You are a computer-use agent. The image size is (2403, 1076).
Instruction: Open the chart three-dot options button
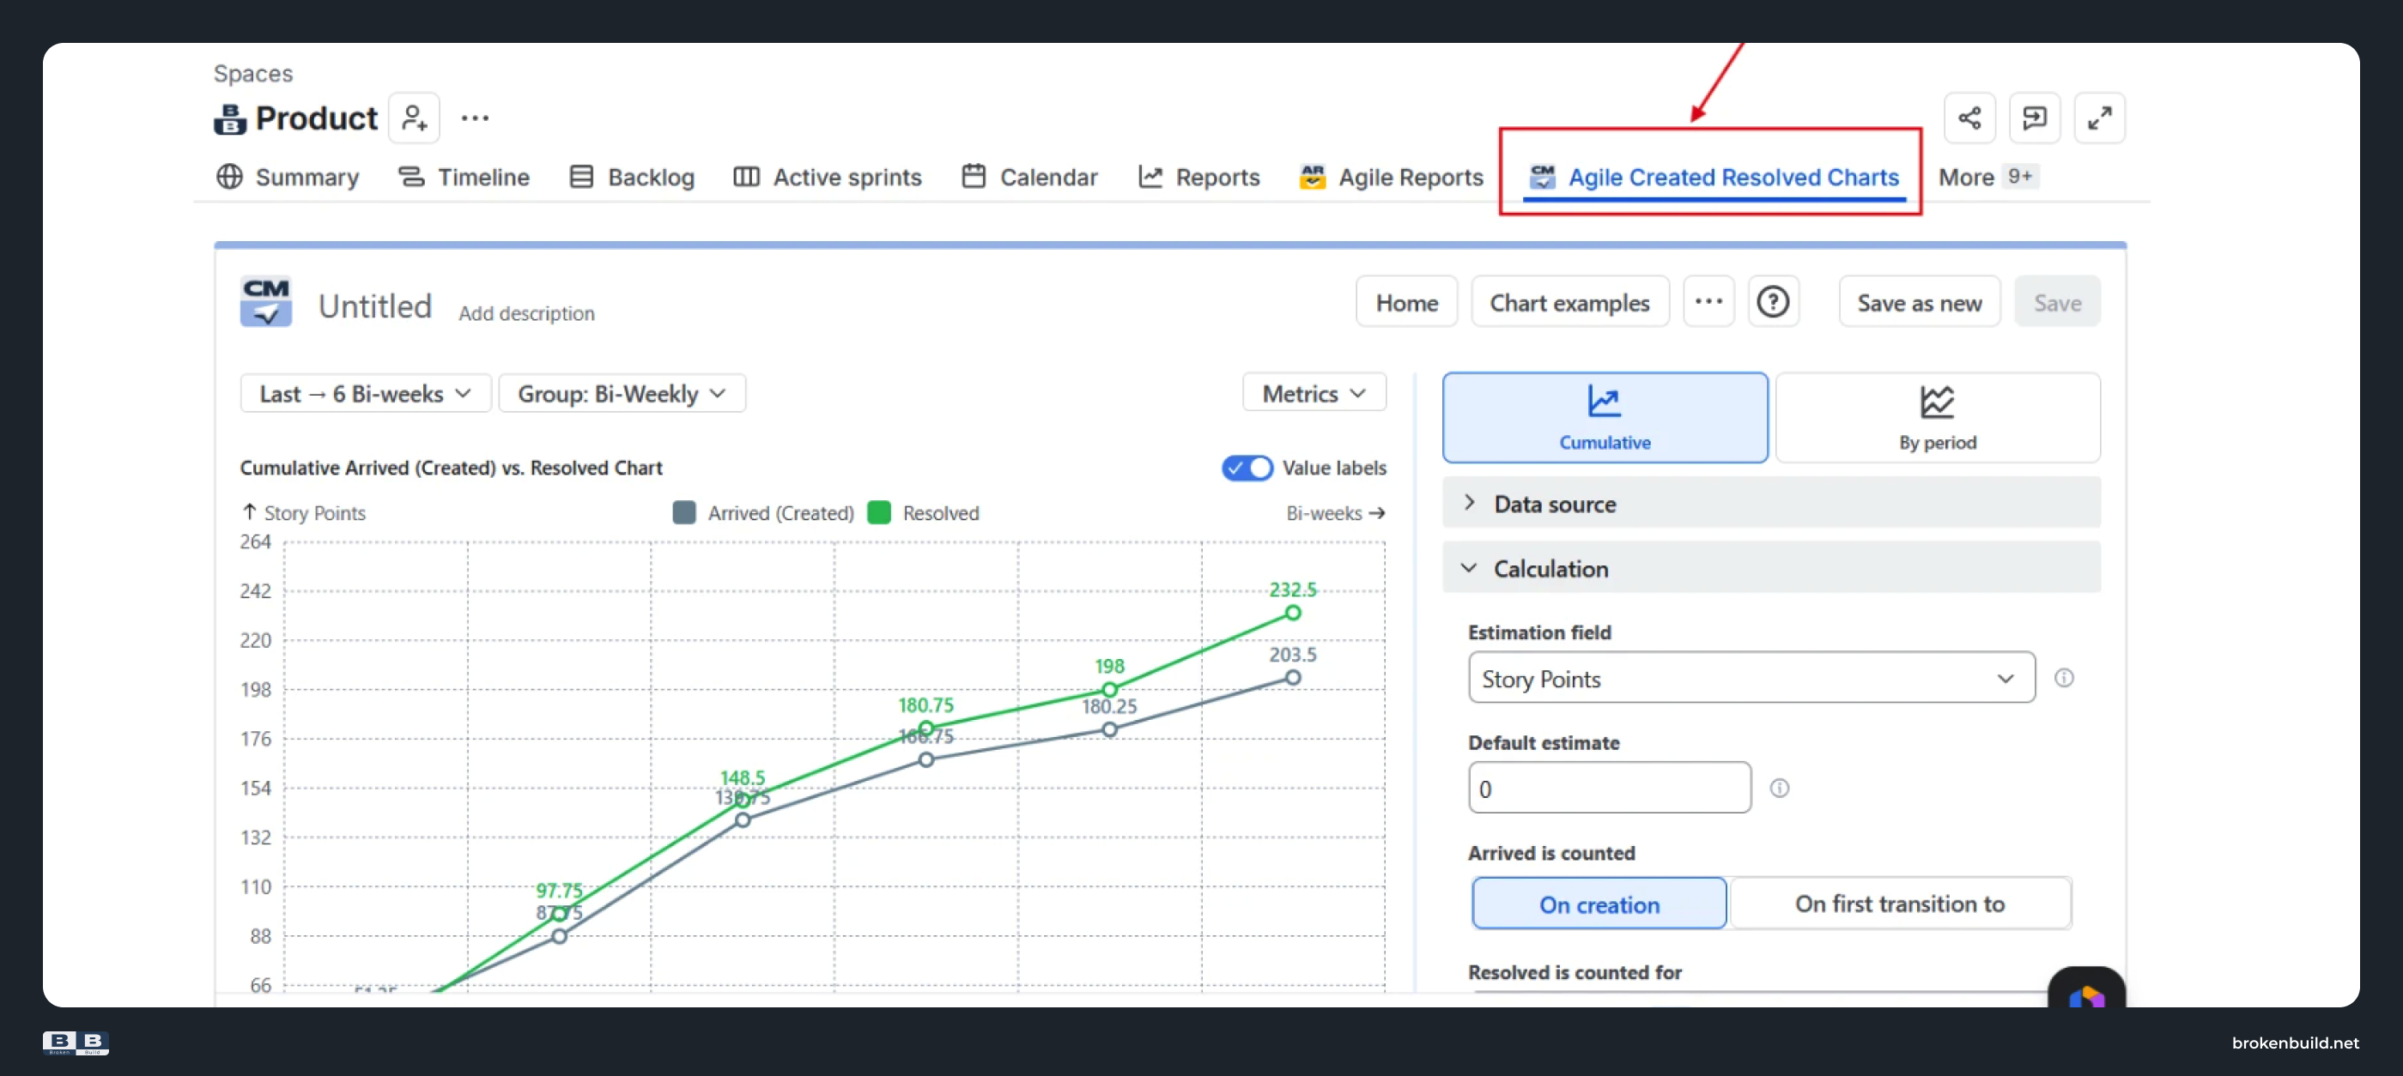click(x=1709, y=302)
